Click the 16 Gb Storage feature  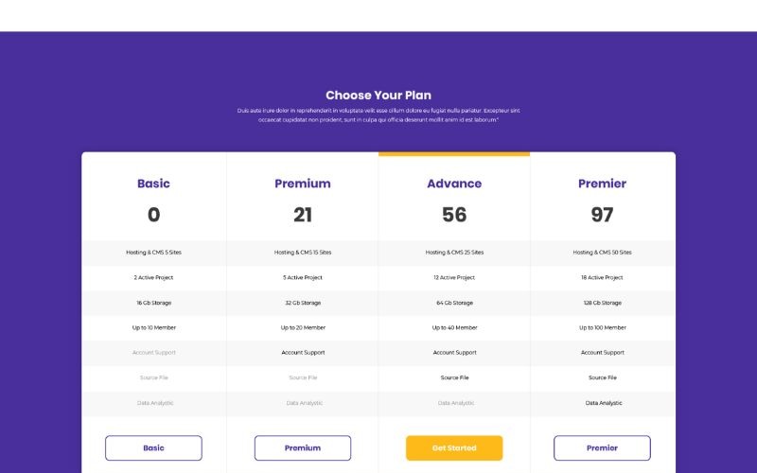[153, 303]
